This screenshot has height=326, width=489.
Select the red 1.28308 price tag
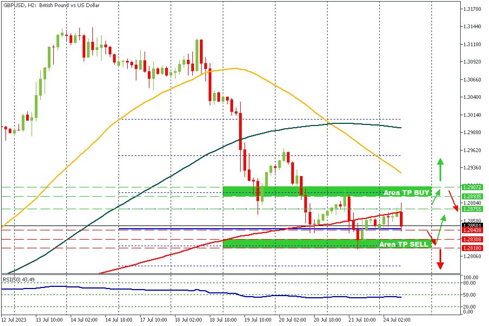pos(472,239)
